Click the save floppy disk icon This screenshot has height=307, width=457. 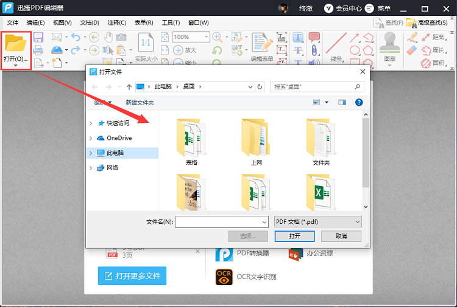pos(38,38)
